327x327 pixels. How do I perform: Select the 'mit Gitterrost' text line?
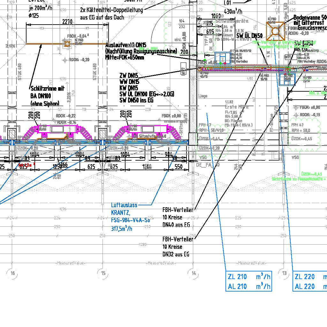point(309,23)
